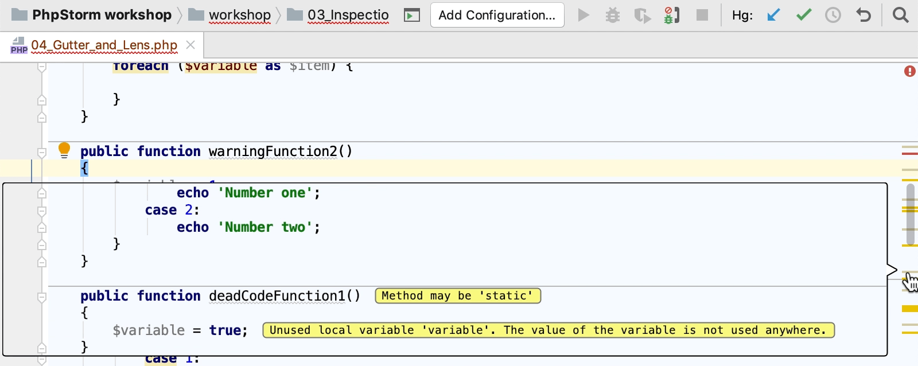Image resolution: width=918 pixels, height=366 pixels.
Task: Fold the echo 'Number two' line marker
Action: 42,228
